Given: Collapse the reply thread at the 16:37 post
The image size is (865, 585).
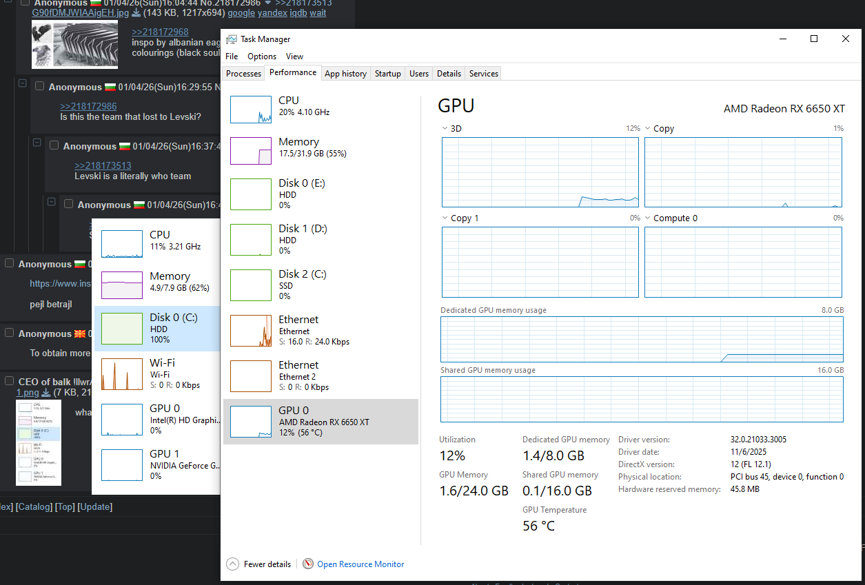Looking at the screenshot, I should (37, 143).
